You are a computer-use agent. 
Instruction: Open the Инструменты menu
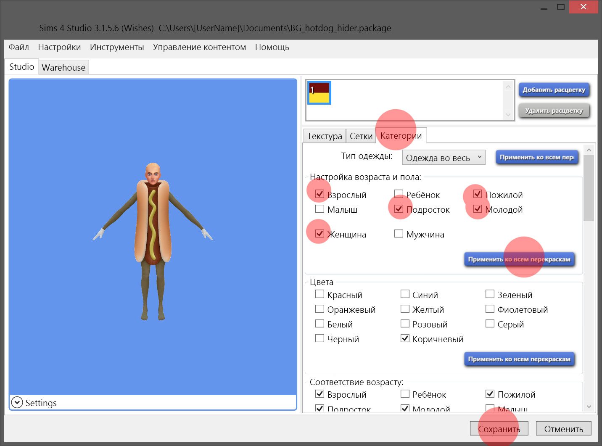point(117,47)
